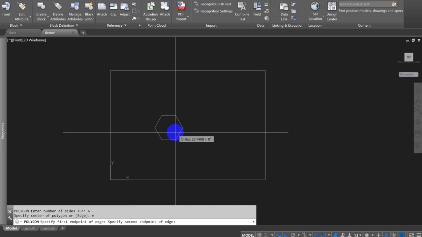Image resolution: width=422 pixels, height=237 pixels.
Task: Switch to the Start tab
Action: click(12, 33)
